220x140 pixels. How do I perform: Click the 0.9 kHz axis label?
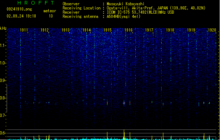(3, 80)
